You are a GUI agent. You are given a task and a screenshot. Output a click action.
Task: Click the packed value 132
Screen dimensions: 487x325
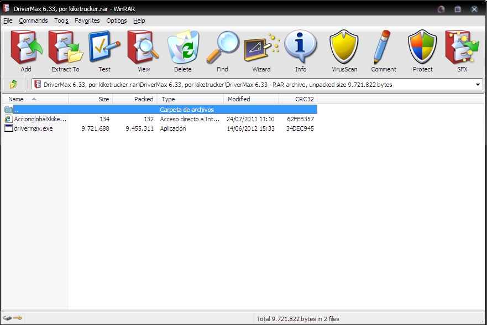[149, 119]
